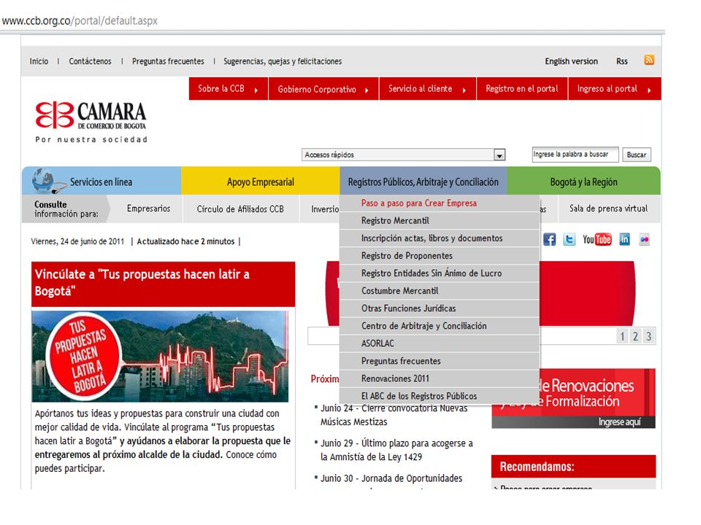Go to banner slide 3
The width and height of the screenshot is (701, 525).
click(x=648, y=336)
